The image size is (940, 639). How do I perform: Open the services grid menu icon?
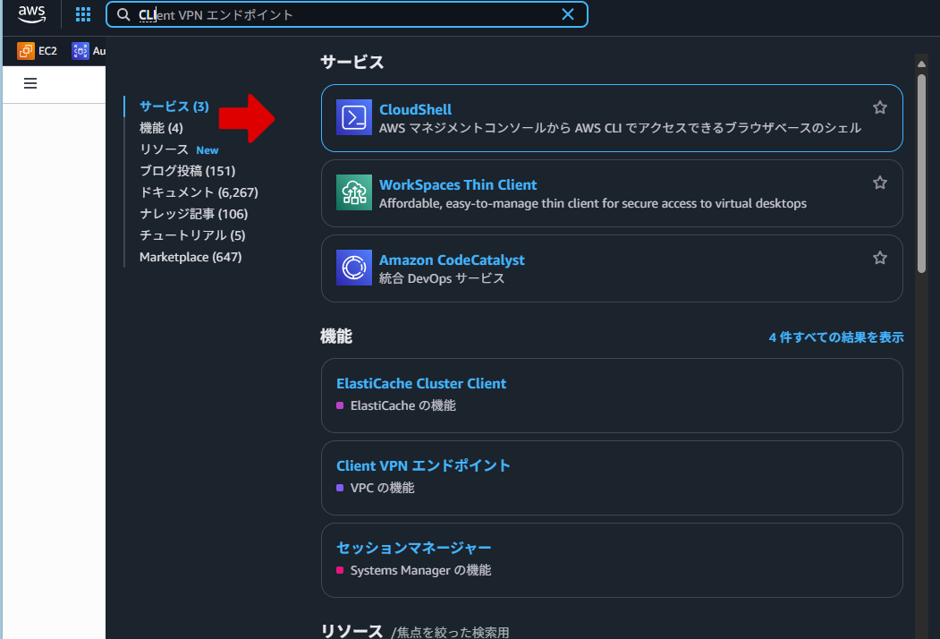pyautogui.click(x=83, y=14)
